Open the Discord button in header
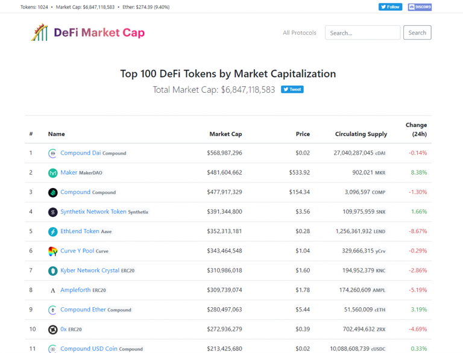 coord(420,7)
